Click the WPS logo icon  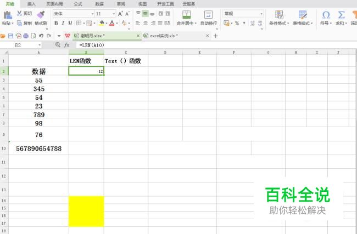[x=68, y=36]
